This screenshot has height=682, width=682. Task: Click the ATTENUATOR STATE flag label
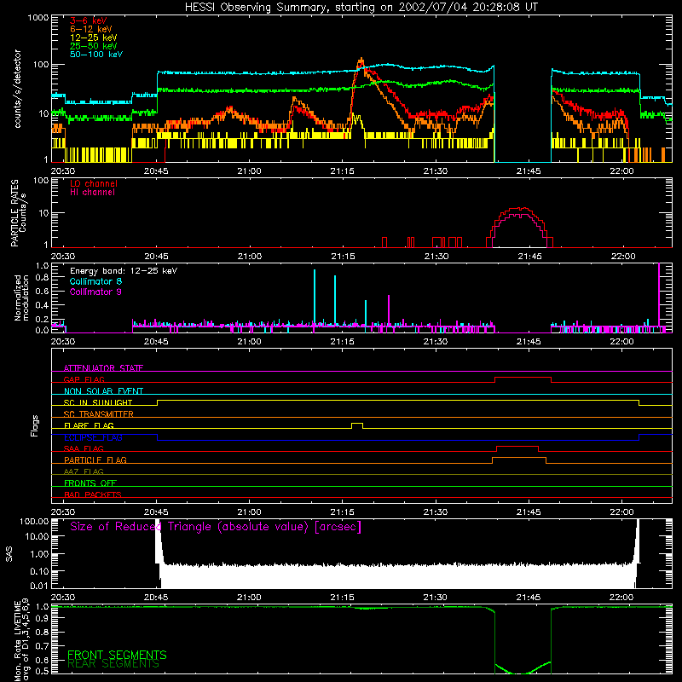pos(103,368)
